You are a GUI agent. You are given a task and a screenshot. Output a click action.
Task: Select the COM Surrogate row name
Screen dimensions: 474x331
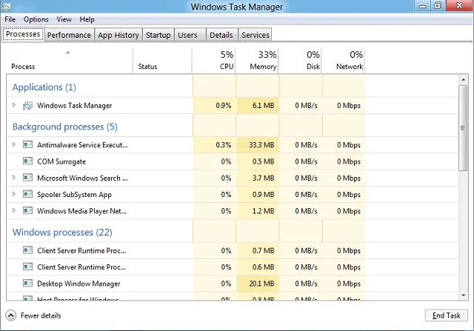click(x=61, y=161)
